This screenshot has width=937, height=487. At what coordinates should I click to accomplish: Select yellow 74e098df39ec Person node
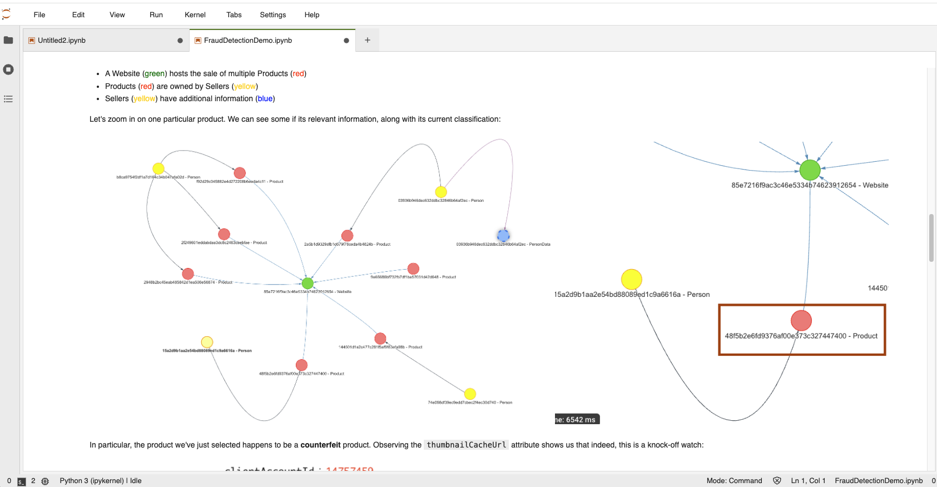tap(470, 394)
